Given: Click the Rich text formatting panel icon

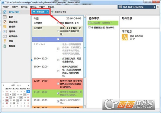Looking at the screenshot, I should pos(120,7).
